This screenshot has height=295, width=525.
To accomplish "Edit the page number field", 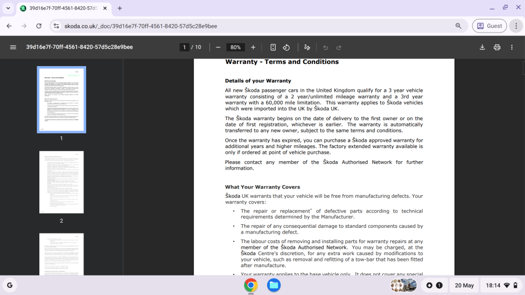I will (184, 48).
